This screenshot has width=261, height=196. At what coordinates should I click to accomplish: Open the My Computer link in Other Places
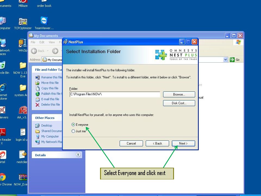tap(50, 136)
